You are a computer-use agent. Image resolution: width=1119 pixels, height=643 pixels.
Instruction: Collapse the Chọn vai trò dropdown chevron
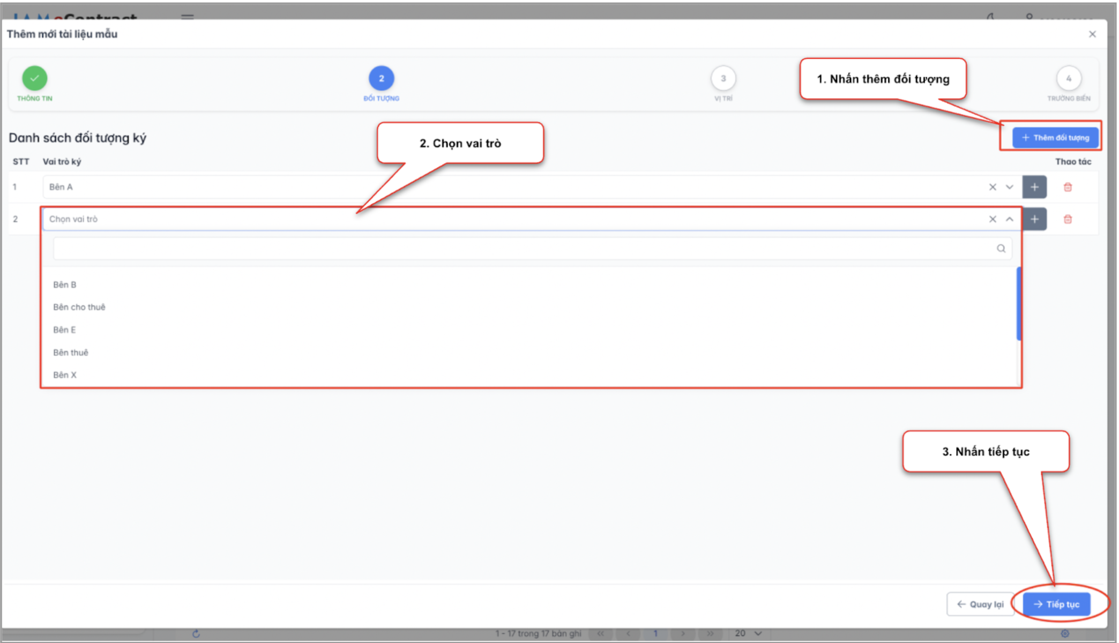[x=1009, y=219]
